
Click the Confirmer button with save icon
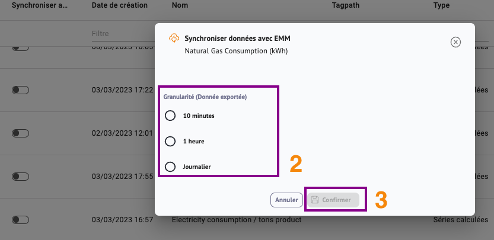[333, 200]
